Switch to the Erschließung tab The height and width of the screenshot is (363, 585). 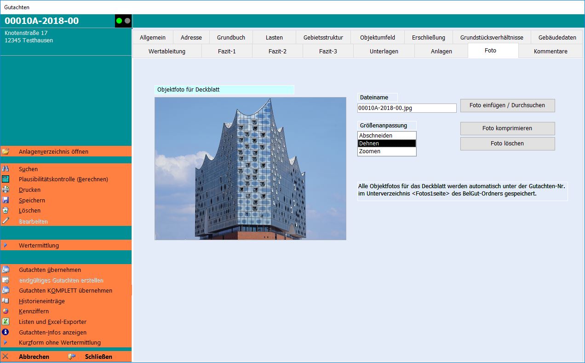click(429, 37)
